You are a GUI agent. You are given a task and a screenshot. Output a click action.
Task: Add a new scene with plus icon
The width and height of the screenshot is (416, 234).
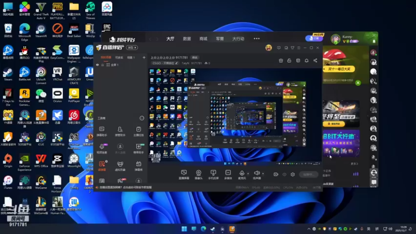point(144,57)
